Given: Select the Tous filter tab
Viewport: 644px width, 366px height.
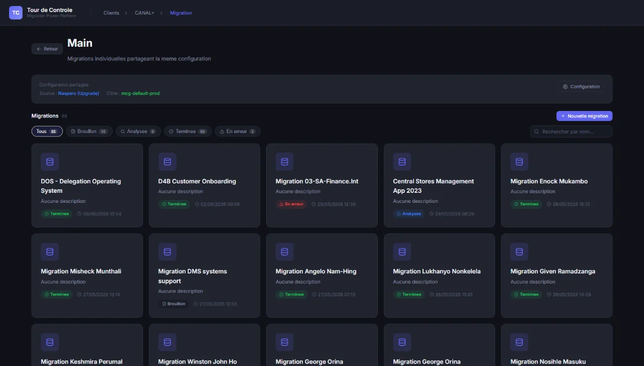Looking at the screenshot, I should tap(47, 131).
